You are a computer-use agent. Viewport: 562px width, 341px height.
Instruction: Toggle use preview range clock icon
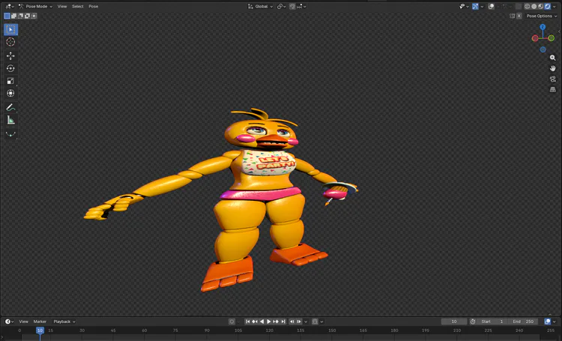coord(473,322)
